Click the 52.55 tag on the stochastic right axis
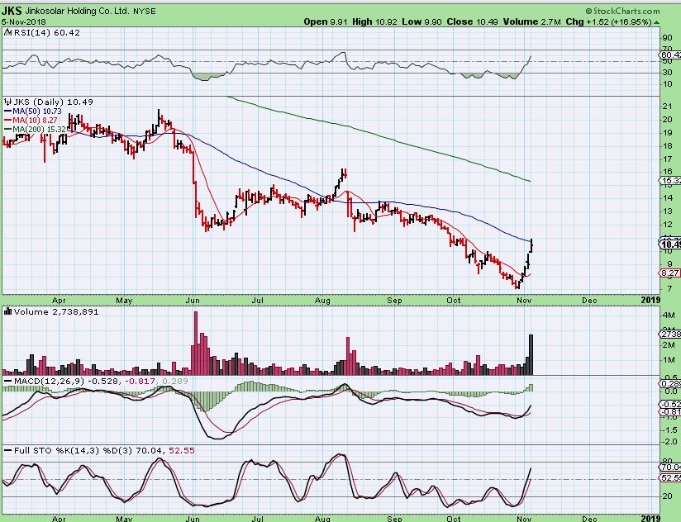Viewport: 681px width, 522px height. coord(670,477)
